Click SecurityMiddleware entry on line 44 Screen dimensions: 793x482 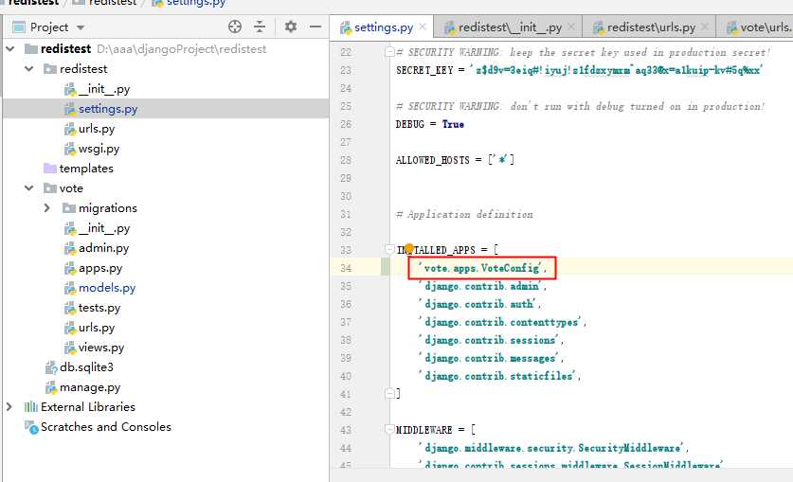[x=551, y=448]
